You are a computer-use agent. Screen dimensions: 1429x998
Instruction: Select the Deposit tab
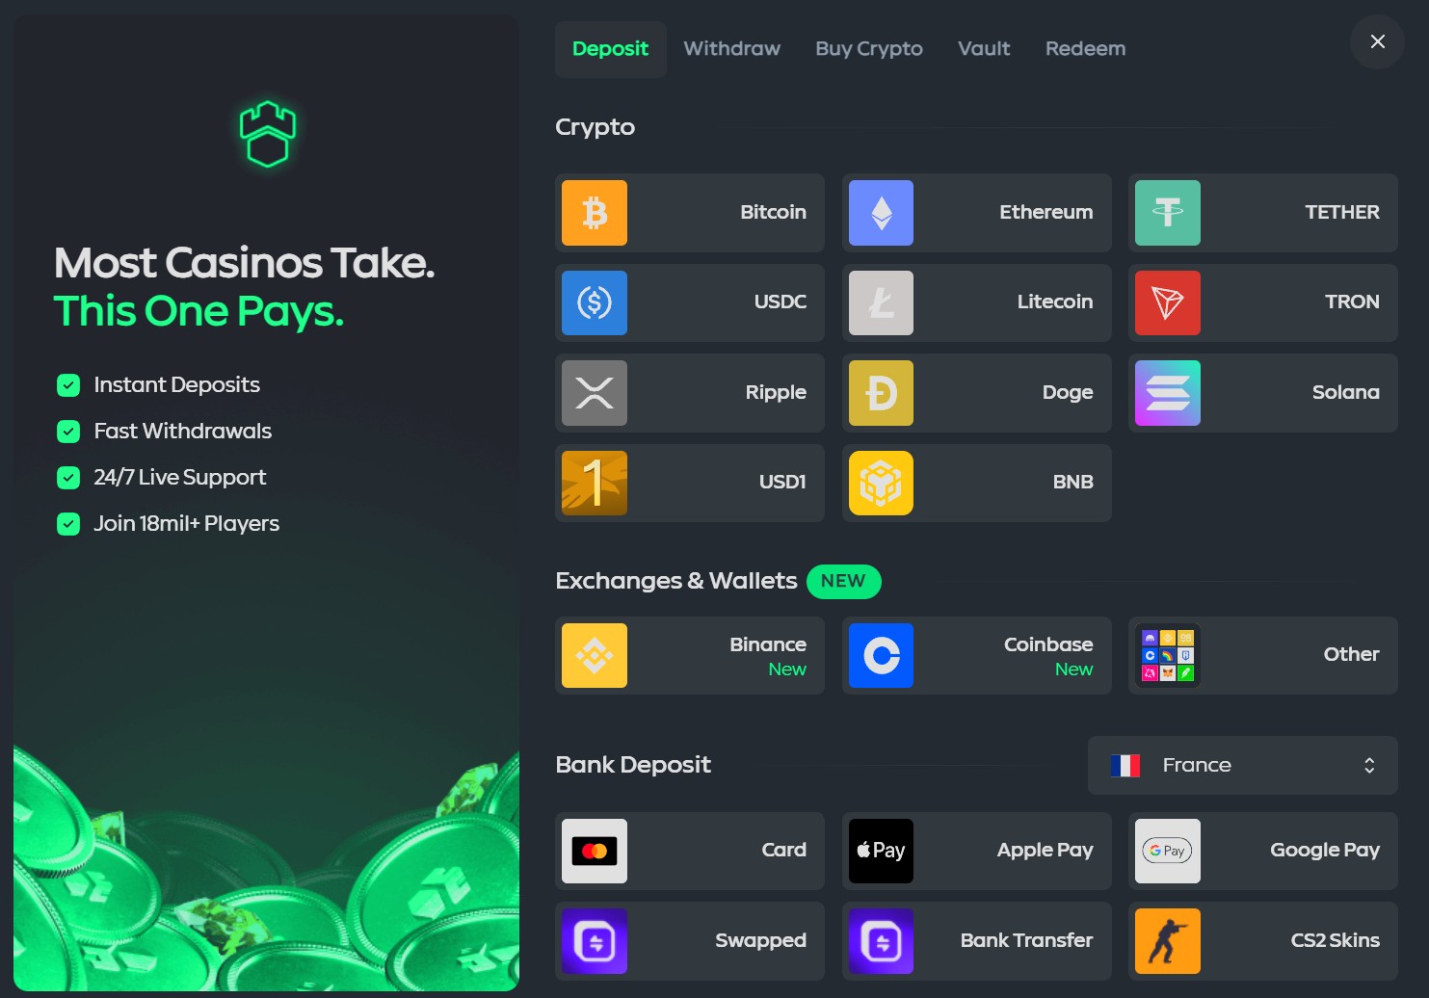click(610, 49)
